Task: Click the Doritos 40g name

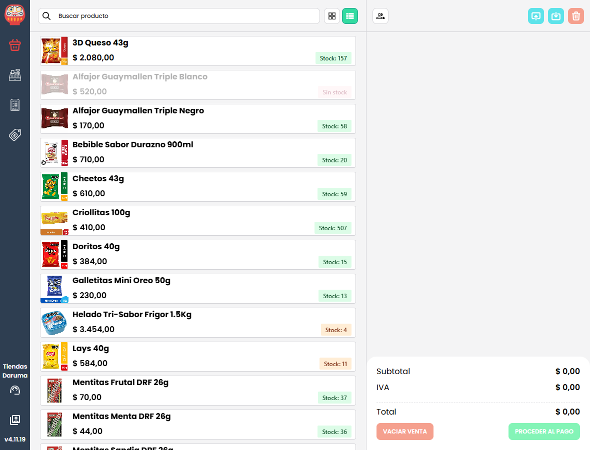Action: point(96,247)
